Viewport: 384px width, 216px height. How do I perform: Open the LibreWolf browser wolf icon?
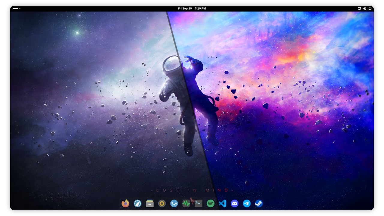(x=138, y=203)
